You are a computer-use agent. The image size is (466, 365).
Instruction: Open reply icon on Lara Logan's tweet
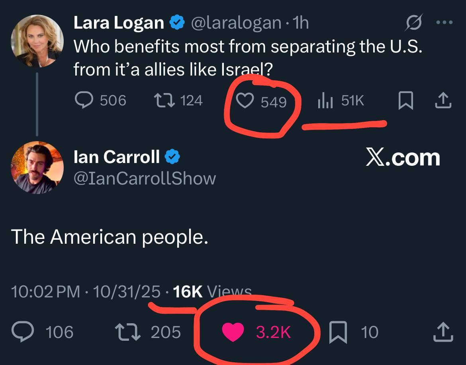point(84,100)
